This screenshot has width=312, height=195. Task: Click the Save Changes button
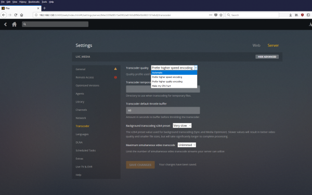coord(140,165)
